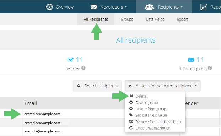Click the refresh icon beside Undo unsubscription
The image size is (221, 136).
(x=131, y=128)
